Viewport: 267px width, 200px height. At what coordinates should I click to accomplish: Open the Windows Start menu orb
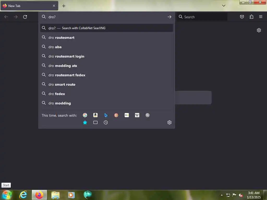7,195
